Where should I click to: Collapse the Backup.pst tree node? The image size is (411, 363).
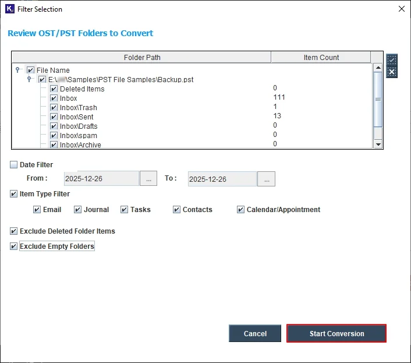29,79
